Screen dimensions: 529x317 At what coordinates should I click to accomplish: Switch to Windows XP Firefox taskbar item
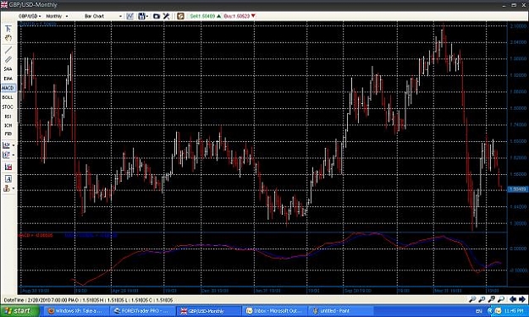point(76,311)
